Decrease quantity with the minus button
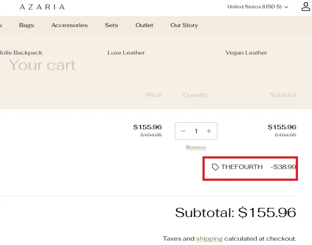The width and height of the screenshot is (312, 245). 183,131
